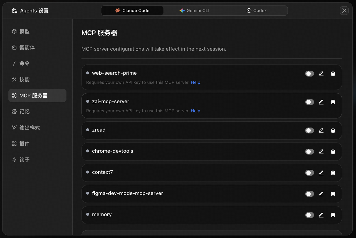This screenshot has width=356, height=238.
Task: Click the pencil icon for memory server
Action: coord(321,215)
